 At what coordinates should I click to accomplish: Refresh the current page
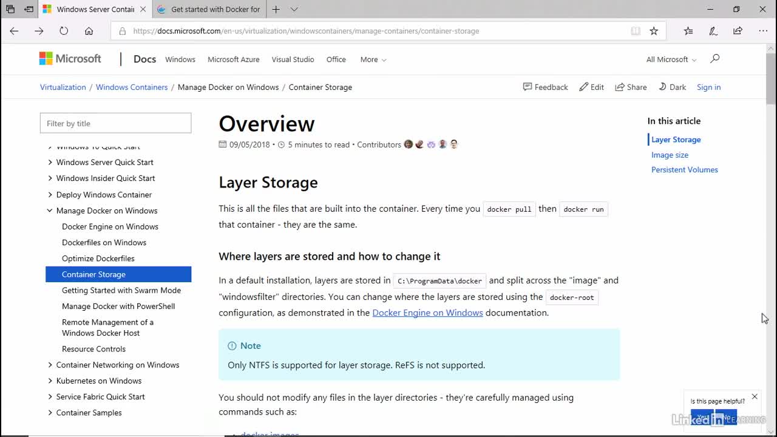64,31
